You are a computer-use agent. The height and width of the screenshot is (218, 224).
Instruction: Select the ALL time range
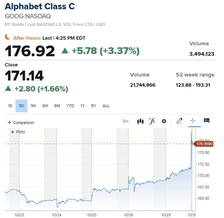(x=106, y=106)
